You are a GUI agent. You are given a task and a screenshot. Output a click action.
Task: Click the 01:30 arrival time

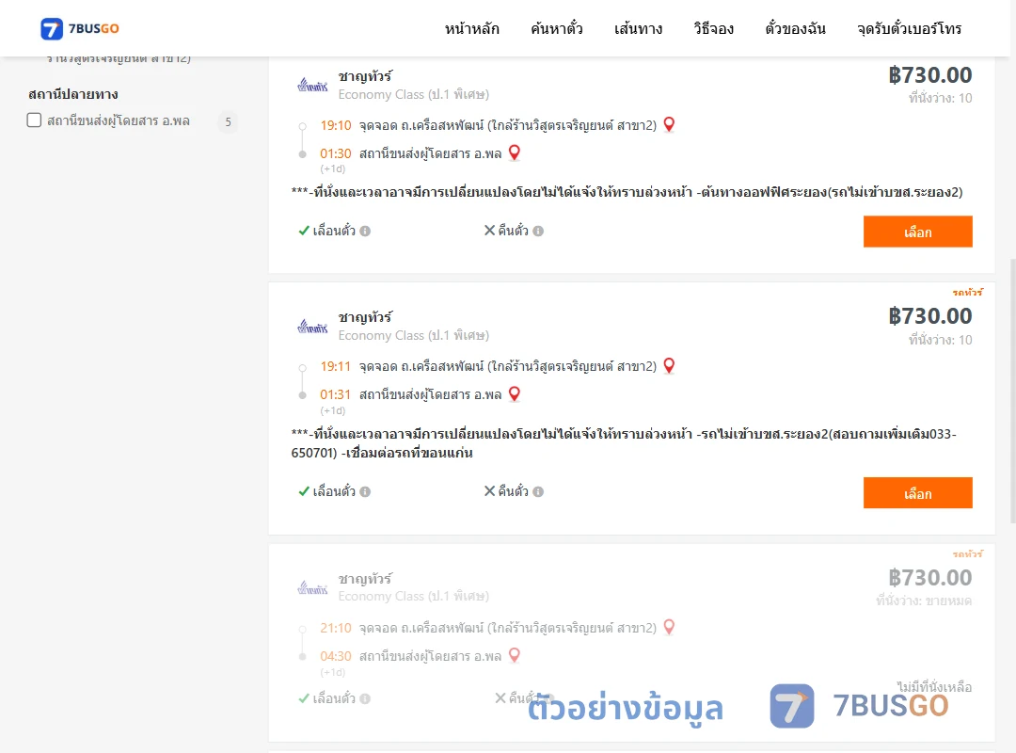(336, 153)
